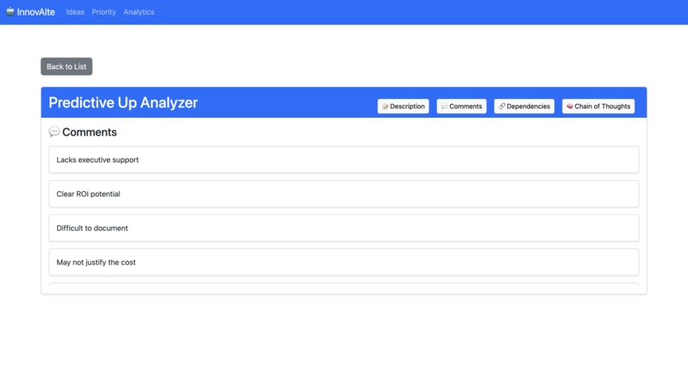Select the 'Lacks executive support' comment
The height and width of the screenshot is (388, 688).
coord(344,159)
